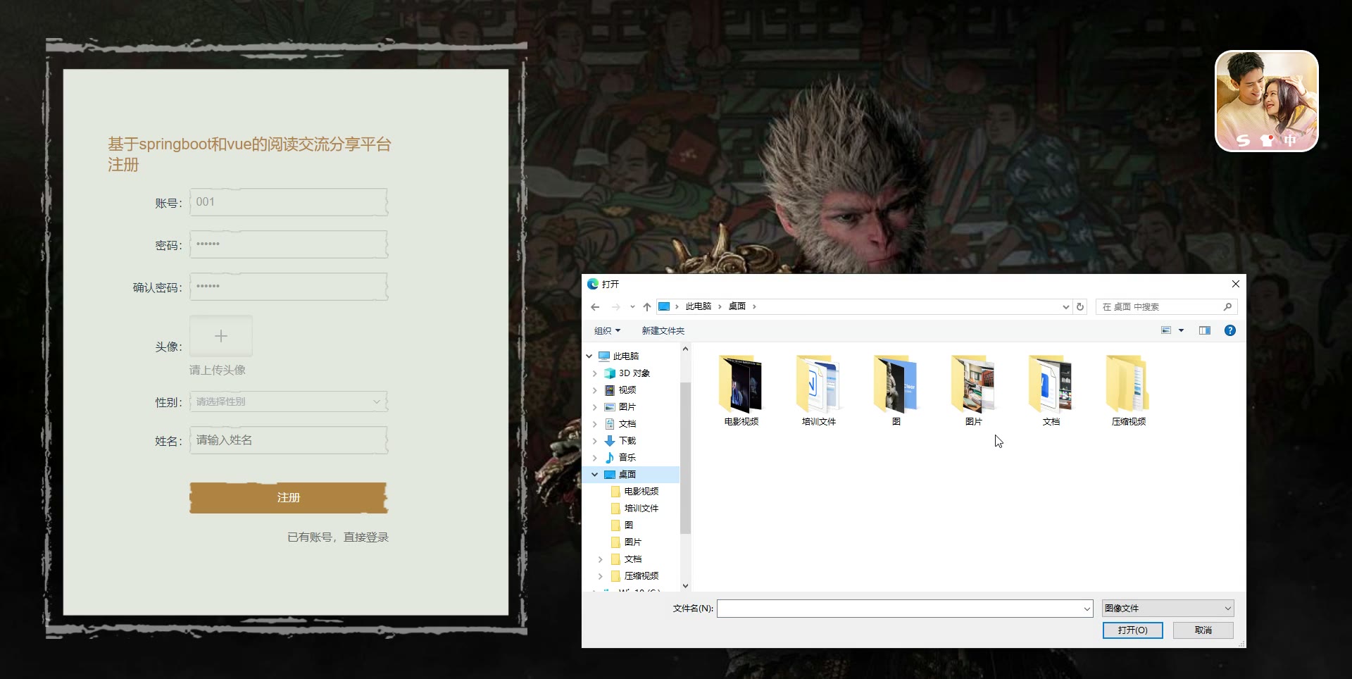The width and height of the screenshot is (1352, 679).
Task: Change the file view layout
Action: (1166, 330)
